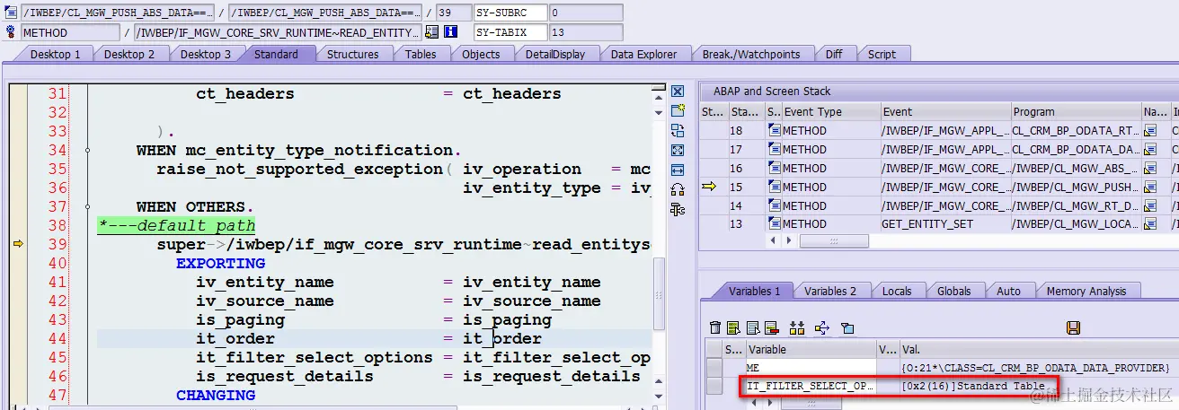Click the method icon in stack row 18
Screen dimensions: 1179x410
pyautogui.click(x=774, y=131)
